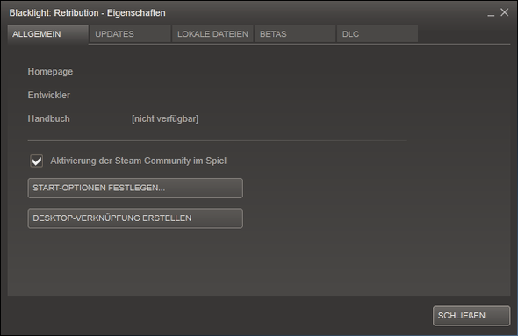Click START-OPTIONEN FESTLEGEN... button
The width and height of the screenshot is (518, 336).
(x=135, y=188)
